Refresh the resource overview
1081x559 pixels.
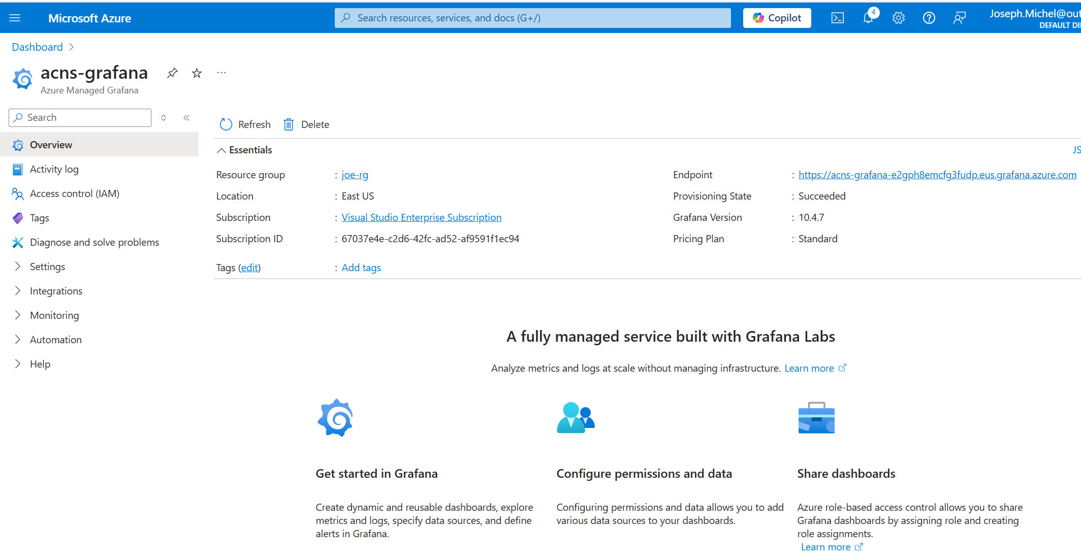(245, 124)
